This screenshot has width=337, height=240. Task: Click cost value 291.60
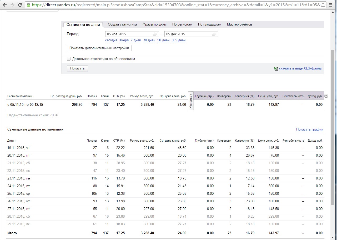tap(148, 148)
